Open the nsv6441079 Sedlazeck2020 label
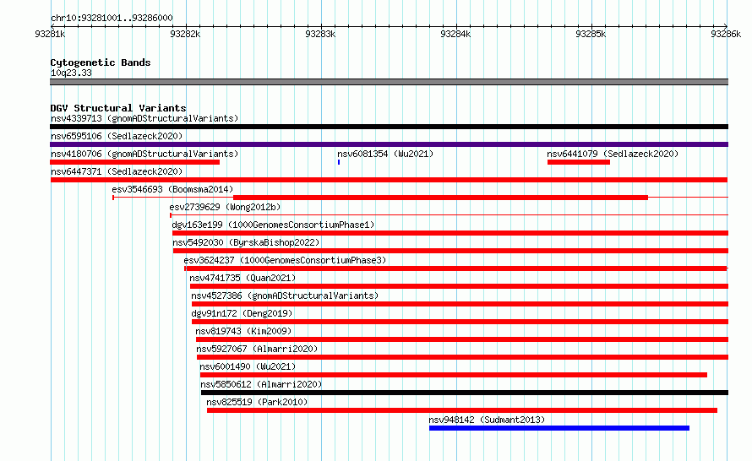The height and width of the screenshot is (461, 752). 613,154
